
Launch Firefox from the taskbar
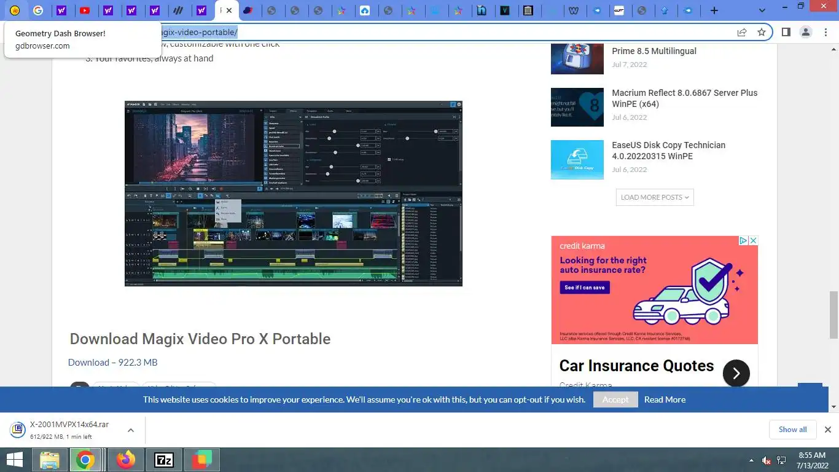click(125, 460)
